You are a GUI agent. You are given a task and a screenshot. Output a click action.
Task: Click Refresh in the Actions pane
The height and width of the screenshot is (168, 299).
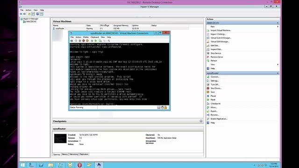[x=214, y=61]
